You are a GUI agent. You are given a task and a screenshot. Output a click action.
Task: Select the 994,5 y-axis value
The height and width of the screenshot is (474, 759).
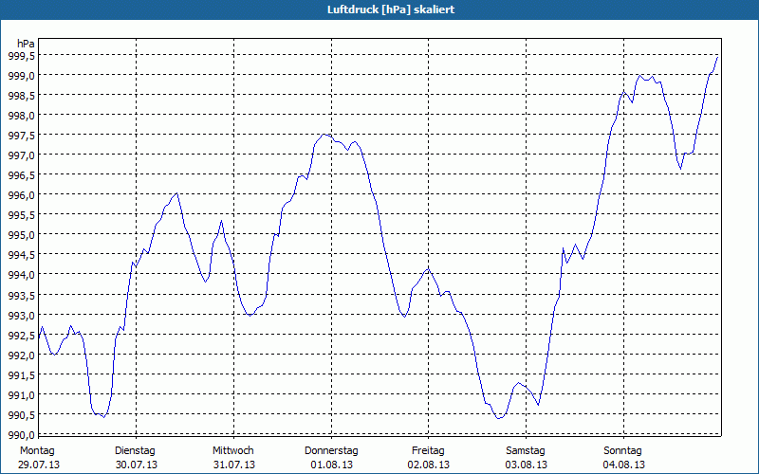point(21,255)
